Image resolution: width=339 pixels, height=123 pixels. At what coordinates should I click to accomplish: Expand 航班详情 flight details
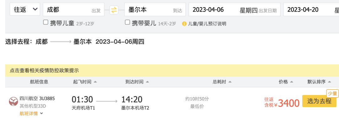click(31, 114)
